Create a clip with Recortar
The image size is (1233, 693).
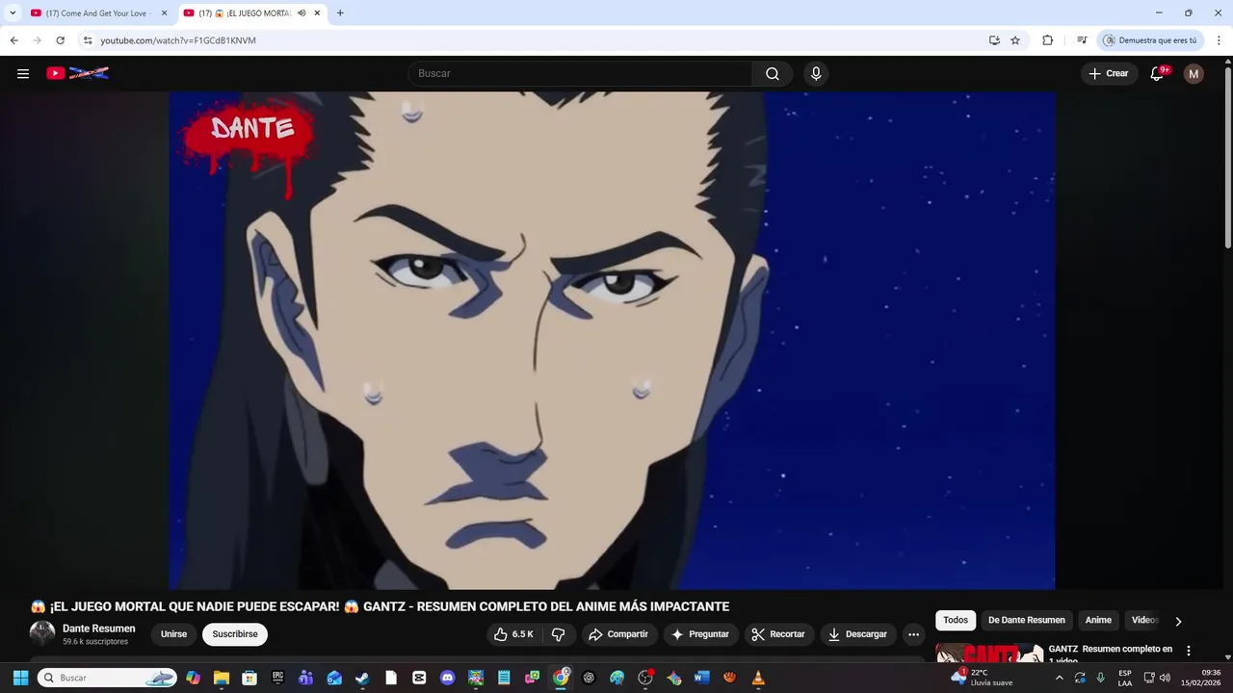click(x=778, y=634)
